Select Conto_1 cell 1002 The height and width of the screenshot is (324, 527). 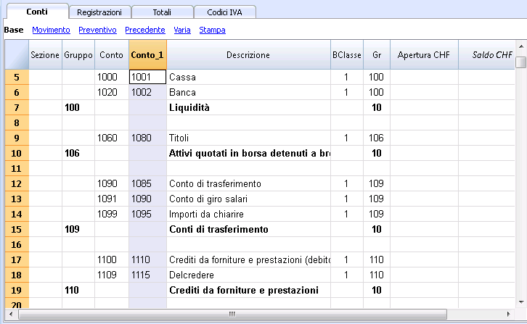coord(147,92)
